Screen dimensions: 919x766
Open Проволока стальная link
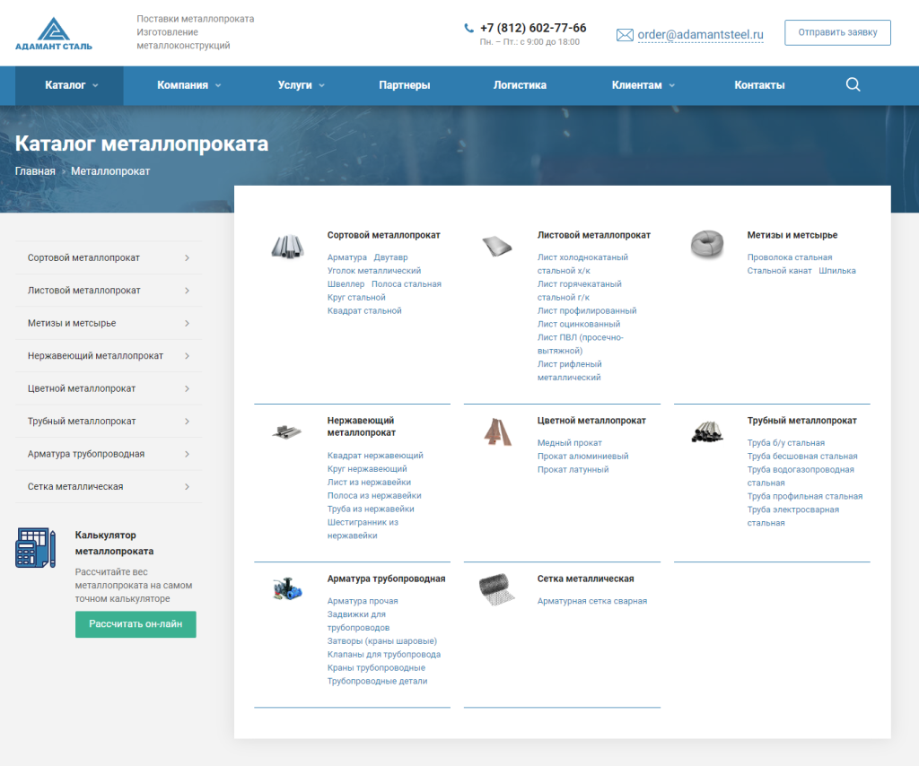point(790,257)
